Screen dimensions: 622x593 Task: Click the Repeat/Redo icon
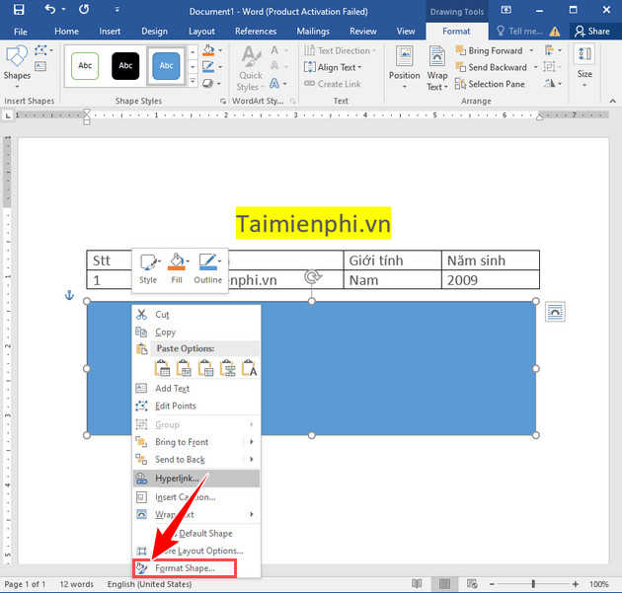coord(84,10)
